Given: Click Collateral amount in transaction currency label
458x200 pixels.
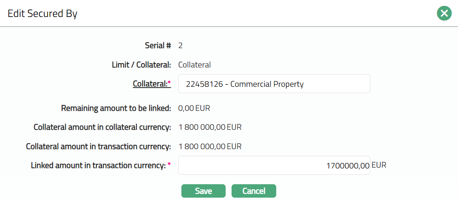Looking at the screenshot, I should point(98,147).
